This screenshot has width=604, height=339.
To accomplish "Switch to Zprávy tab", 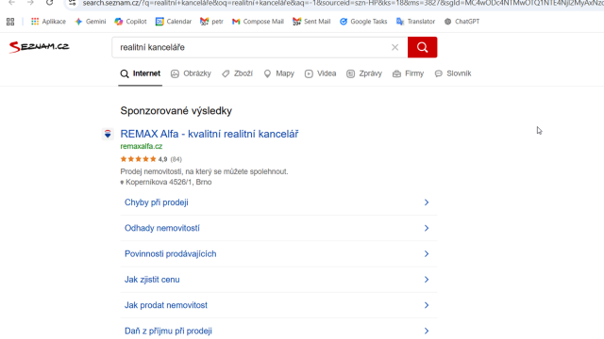I will coord(364,73).
